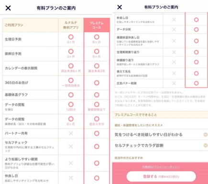Close the right plan guide screen
This screenshot has width=208, height=184.
(120, 7)
